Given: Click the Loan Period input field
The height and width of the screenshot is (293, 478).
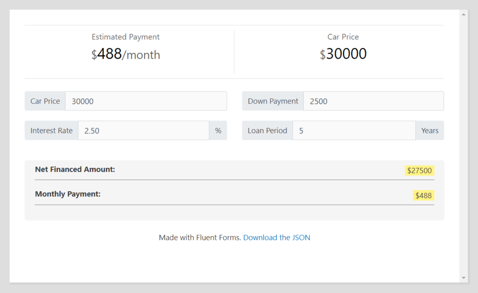Looking at the screenshot, I should click(353, 131).
